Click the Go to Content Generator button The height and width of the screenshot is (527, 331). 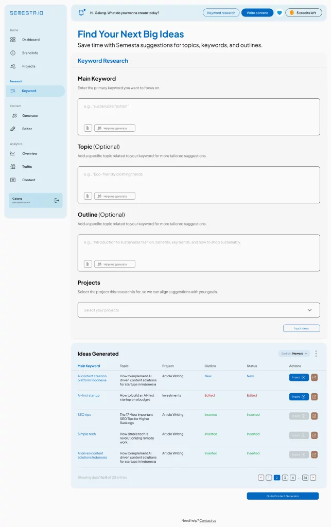pos(283,496)
